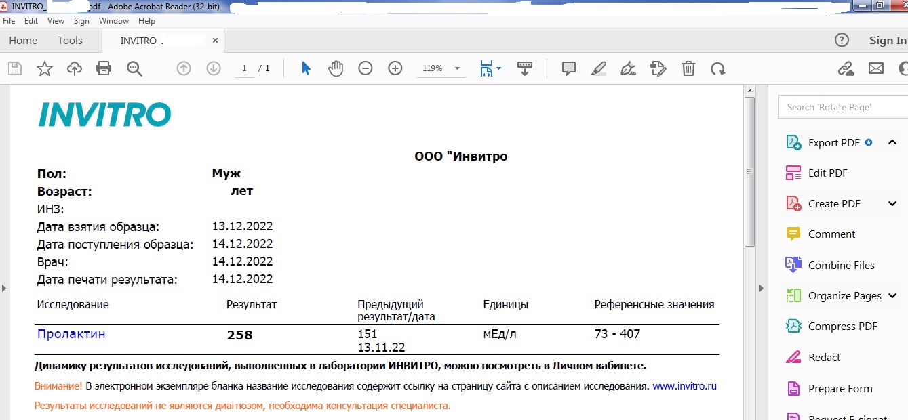Click the Delete page trash icon
The width and height of the screenshot is (908, 420).
[x=688, y=68]
